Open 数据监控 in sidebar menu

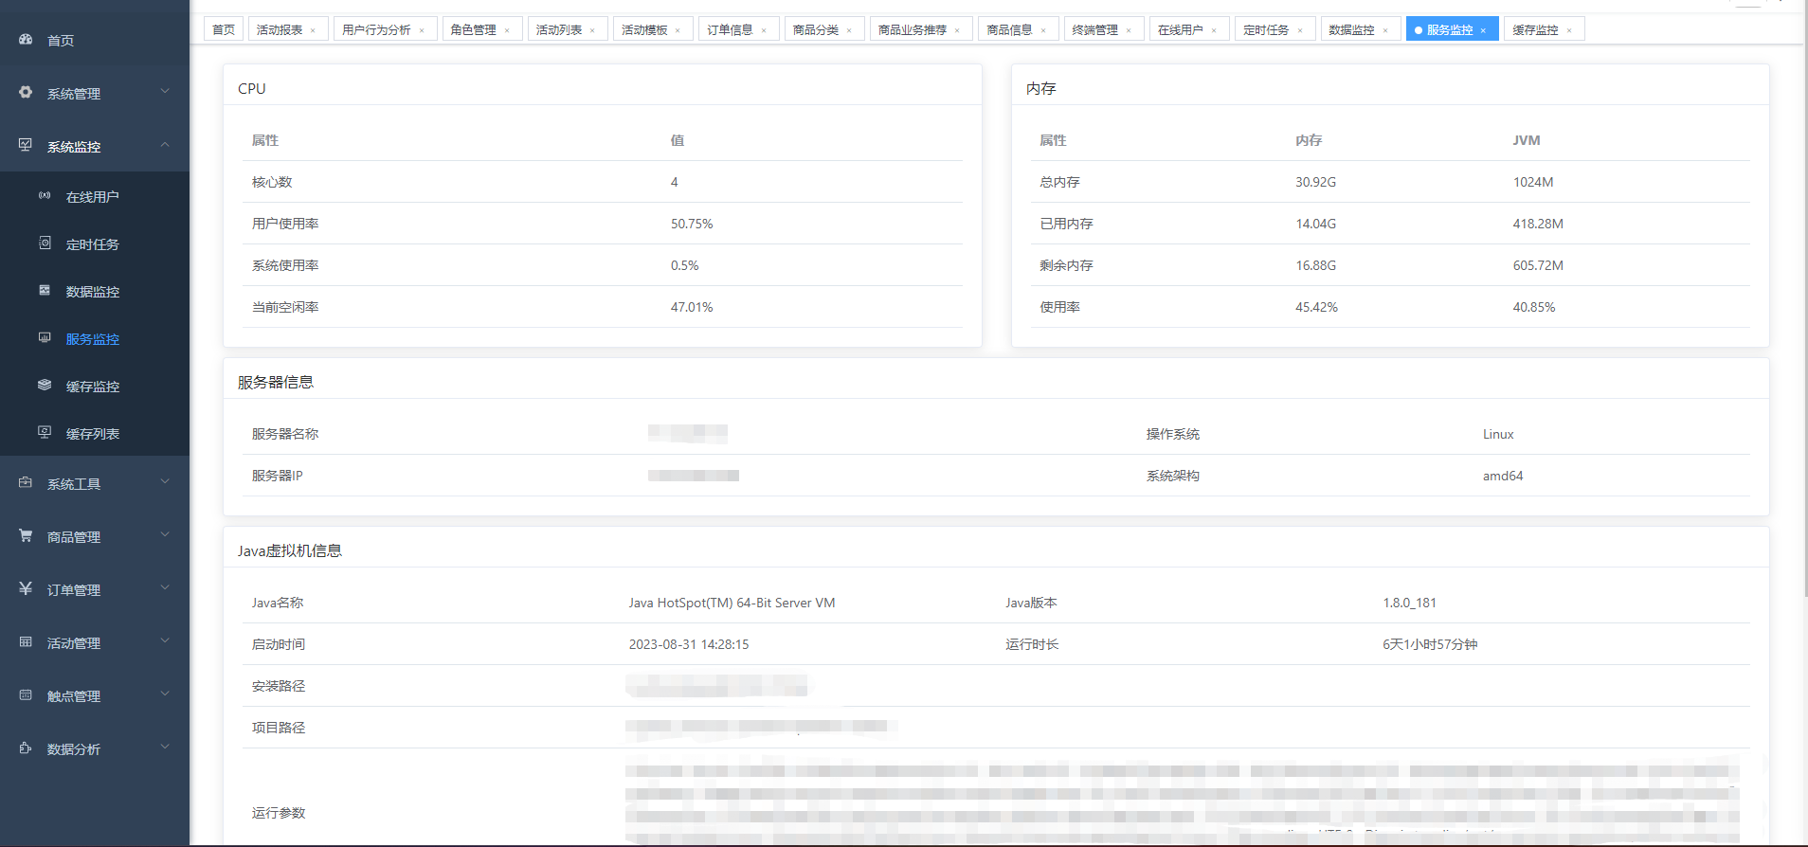(x=95, y=291)
